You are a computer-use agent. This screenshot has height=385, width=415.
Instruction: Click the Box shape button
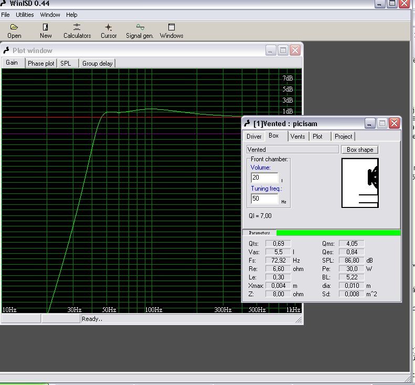point(359,150)
